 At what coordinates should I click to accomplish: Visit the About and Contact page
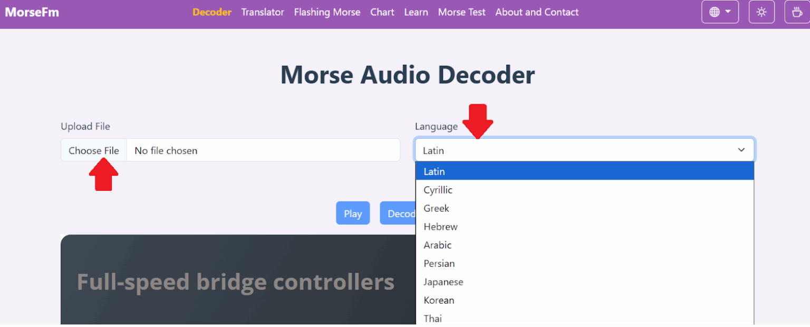(537, 12)
